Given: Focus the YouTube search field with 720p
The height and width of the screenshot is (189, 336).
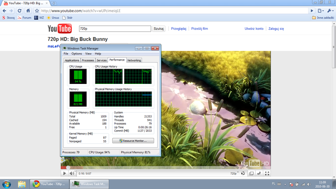Looking at the screenshot, I should 115,29.
